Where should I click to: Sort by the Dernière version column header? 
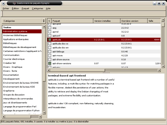point(133,21)
